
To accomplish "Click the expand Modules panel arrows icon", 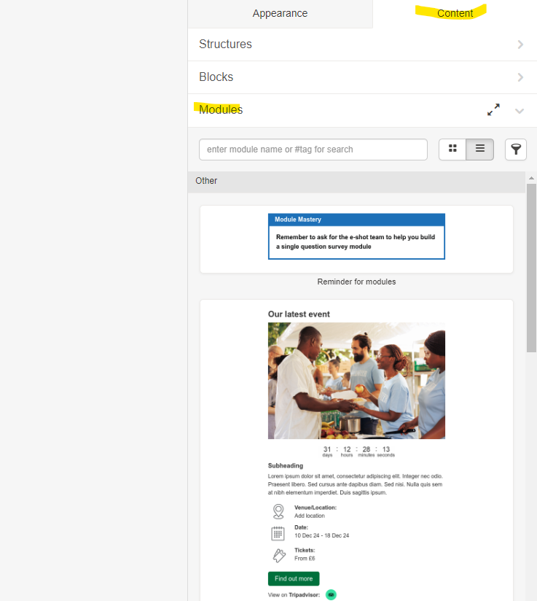I will coord(493,110).
